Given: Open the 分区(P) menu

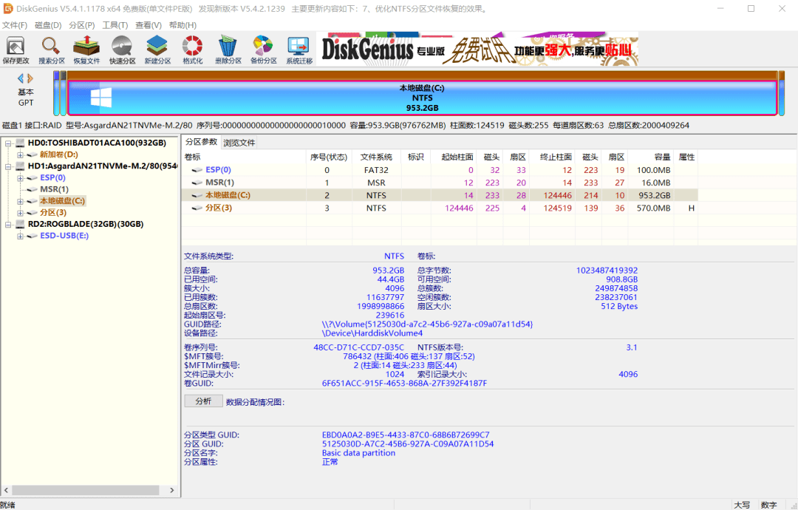Looking at the screenshot, I should tap(81, 25).
